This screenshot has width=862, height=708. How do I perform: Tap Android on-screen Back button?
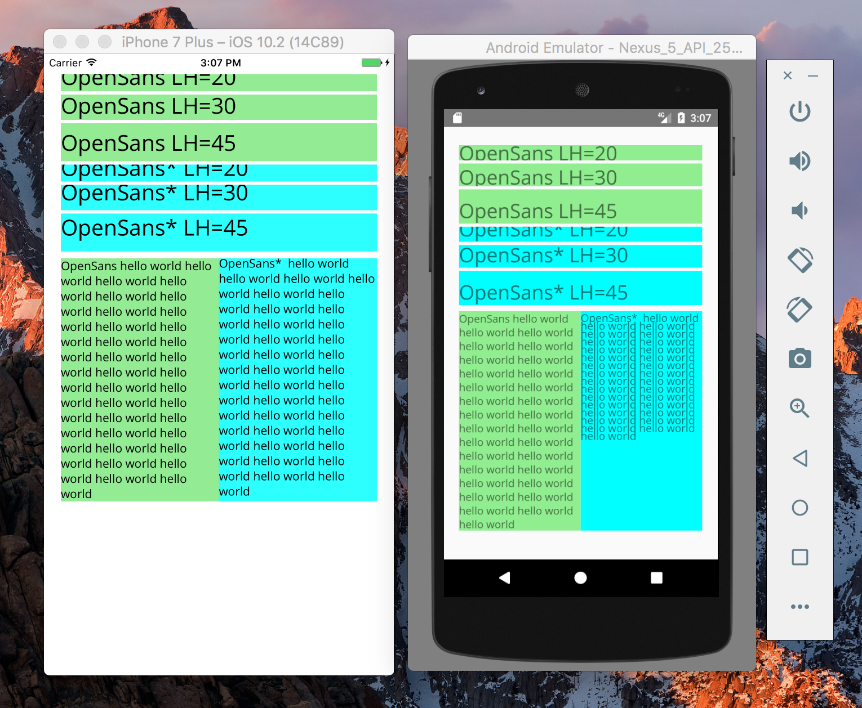pyautogui.click(x=504, y=577)
